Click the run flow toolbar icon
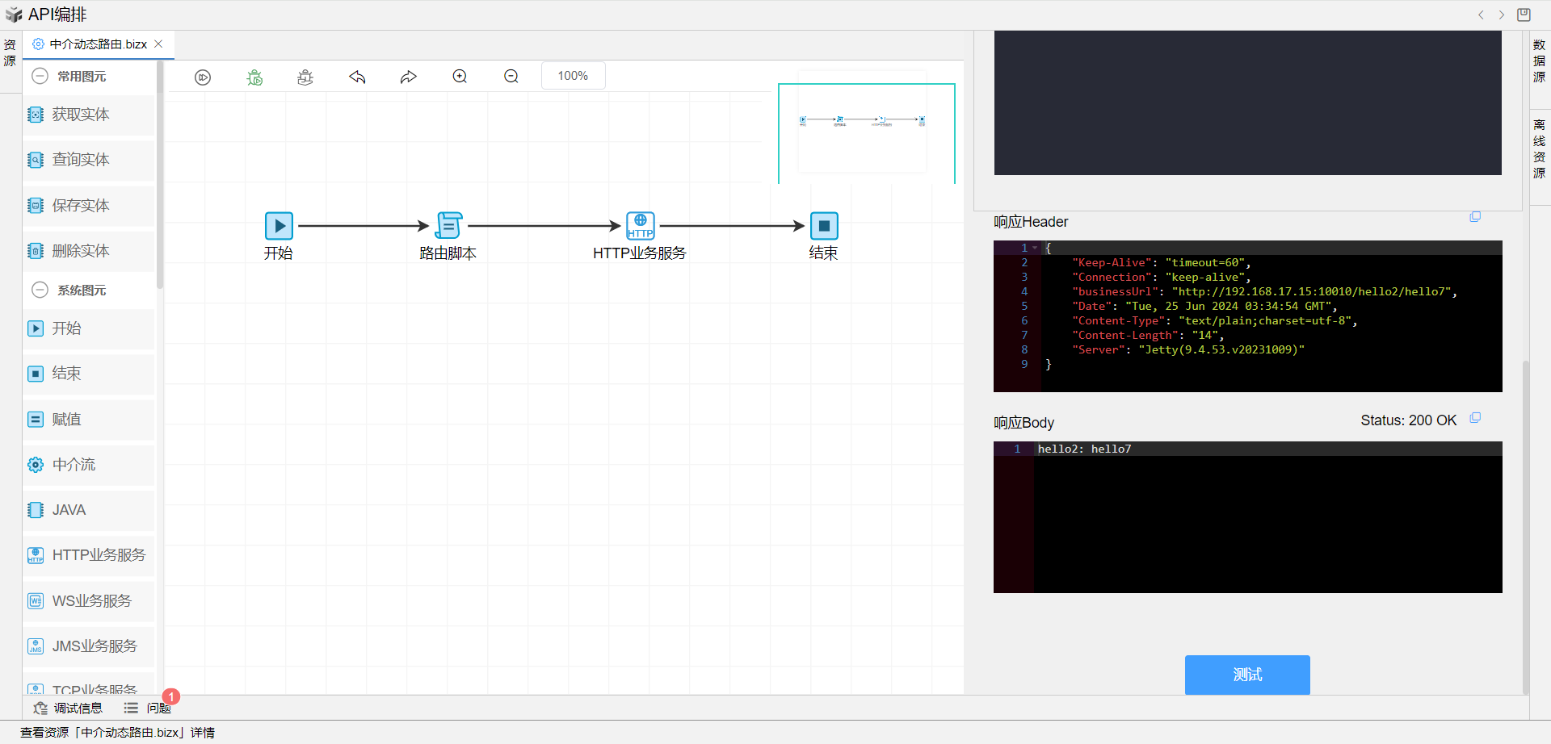Image resolution: width=1551 pixels, height=744 pixels. [203, 77]
